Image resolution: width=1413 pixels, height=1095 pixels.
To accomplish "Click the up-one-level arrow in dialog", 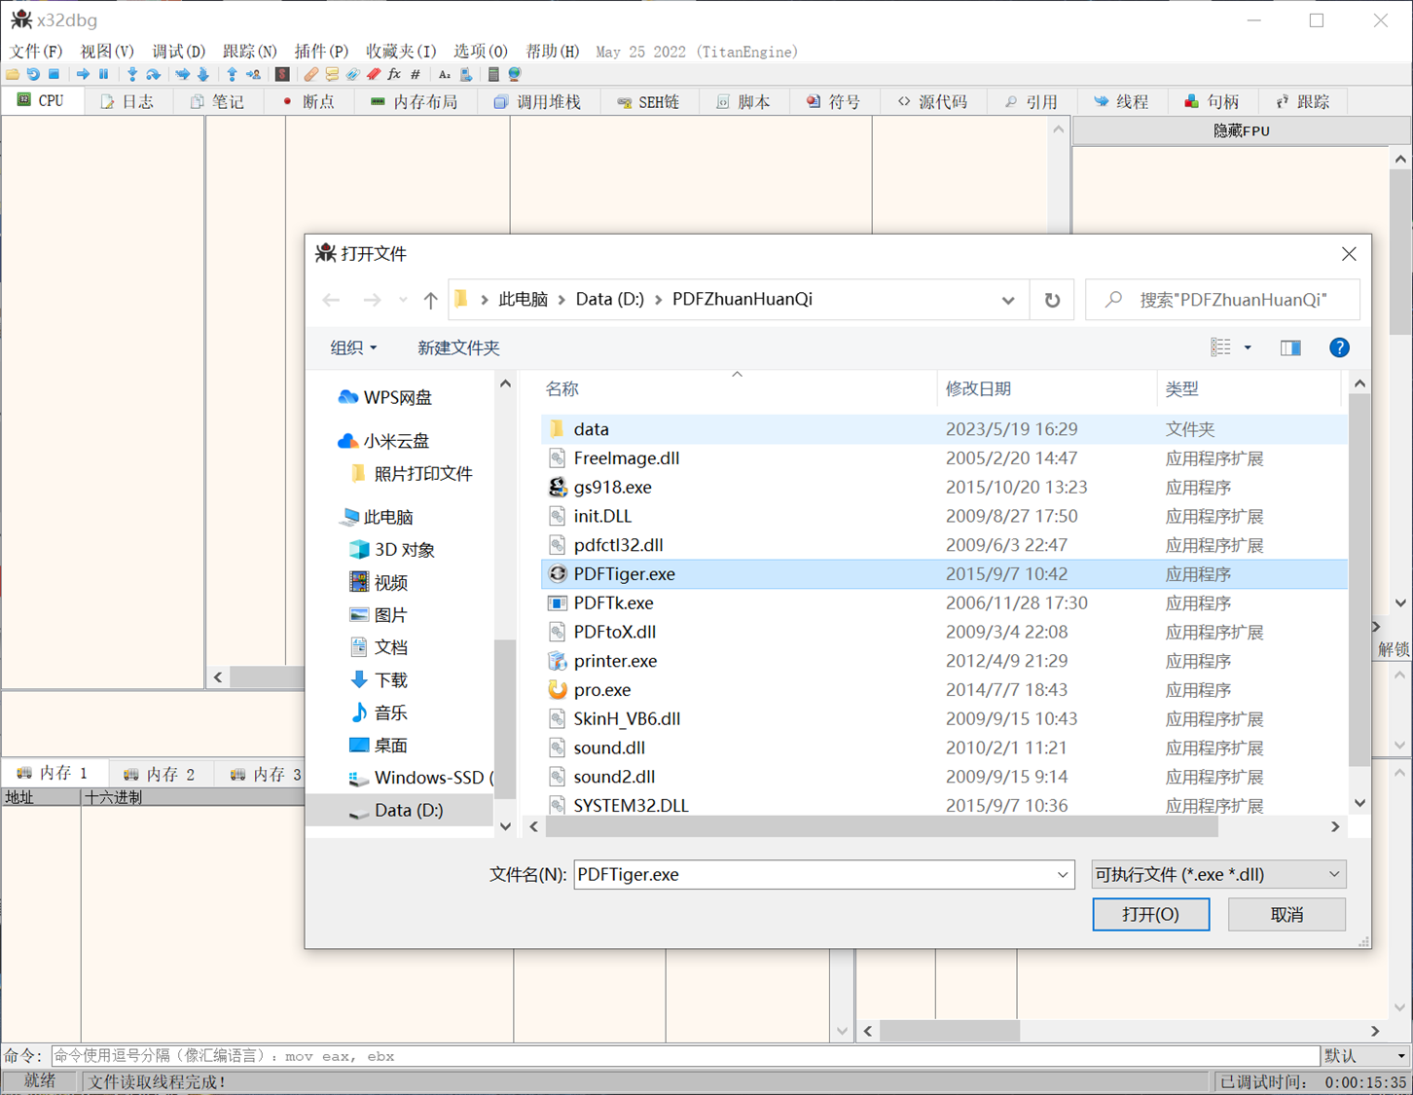I will [430, 300].
